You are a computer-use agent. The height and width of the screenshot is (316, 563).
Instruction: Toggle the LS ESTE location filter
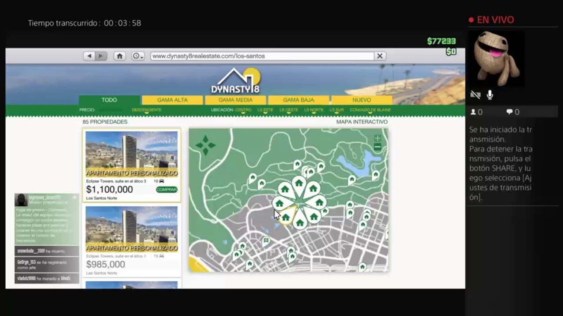coord(265,110)
